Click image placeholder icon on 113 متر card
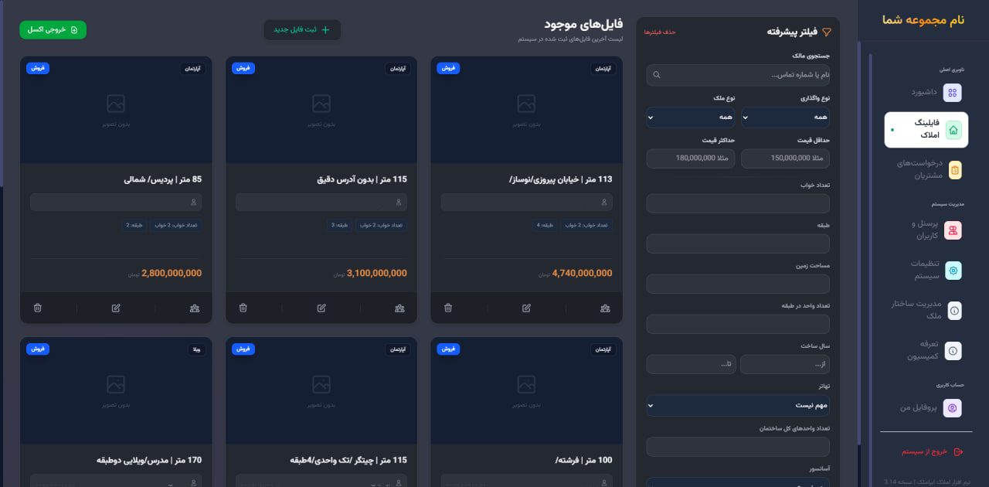The height and width of the screenshot is (487, 989). click(x=526, y=104)
